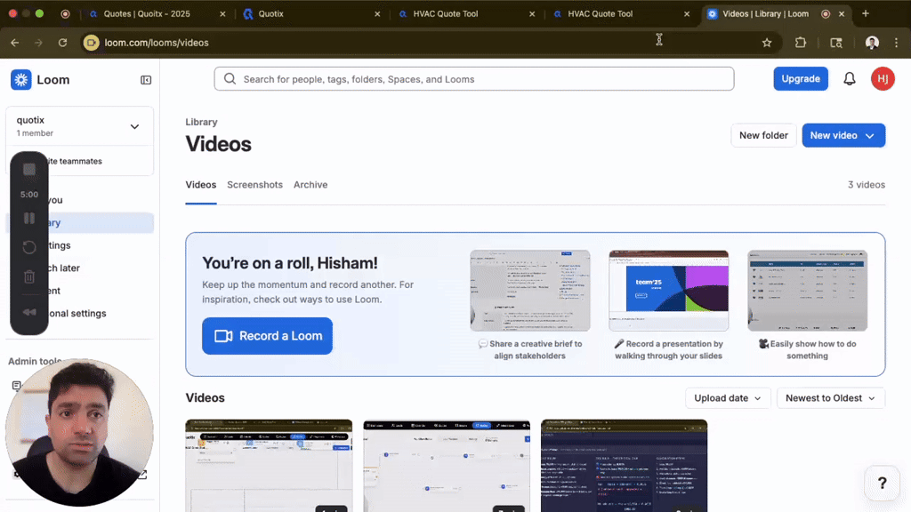This screenshot has height=512, width=911.
Task: Click the Upgrade button
Action: [x=800, y=79]
